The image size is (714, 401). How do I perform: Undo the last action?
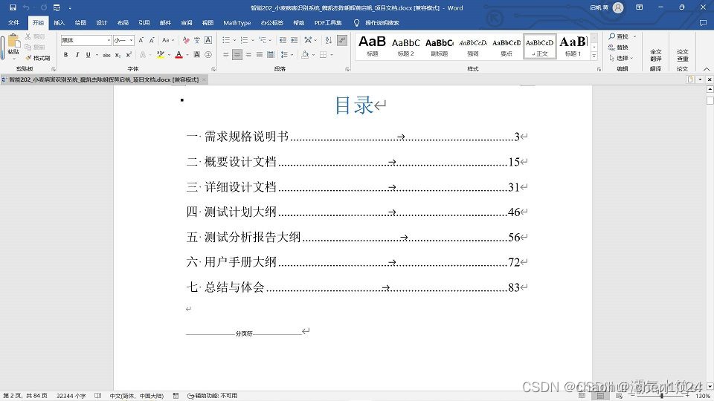tap(26, 7)
